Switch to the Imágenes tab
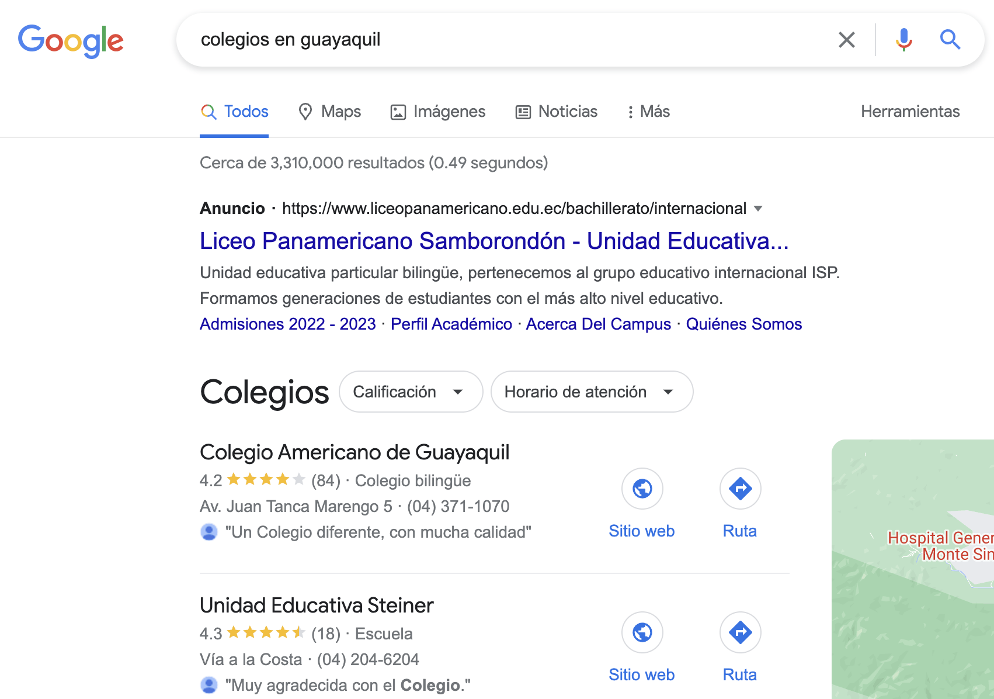Screen dimensions: 994x699 coord(438,112)
